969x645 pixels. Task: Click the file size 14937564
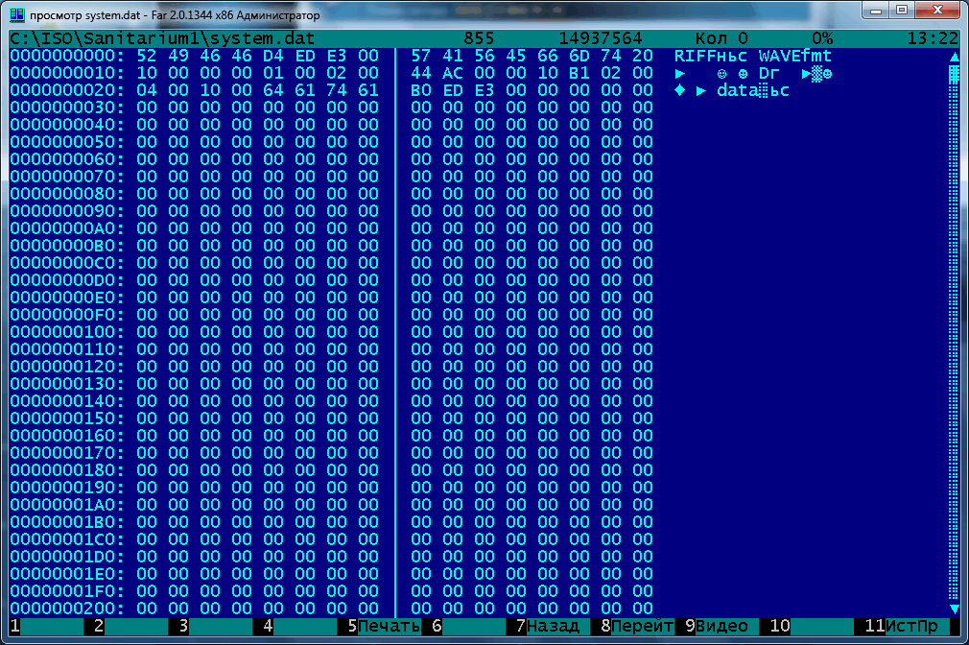(x=601, y=38)
